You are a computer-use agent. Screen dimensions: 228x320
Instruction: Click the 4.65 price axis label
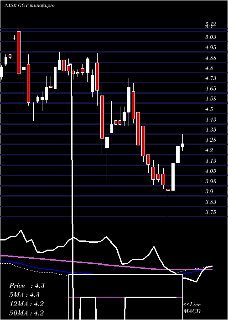(x=211, y=89)
